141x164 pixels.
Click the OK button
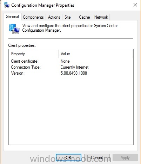[x=68, y=157]
